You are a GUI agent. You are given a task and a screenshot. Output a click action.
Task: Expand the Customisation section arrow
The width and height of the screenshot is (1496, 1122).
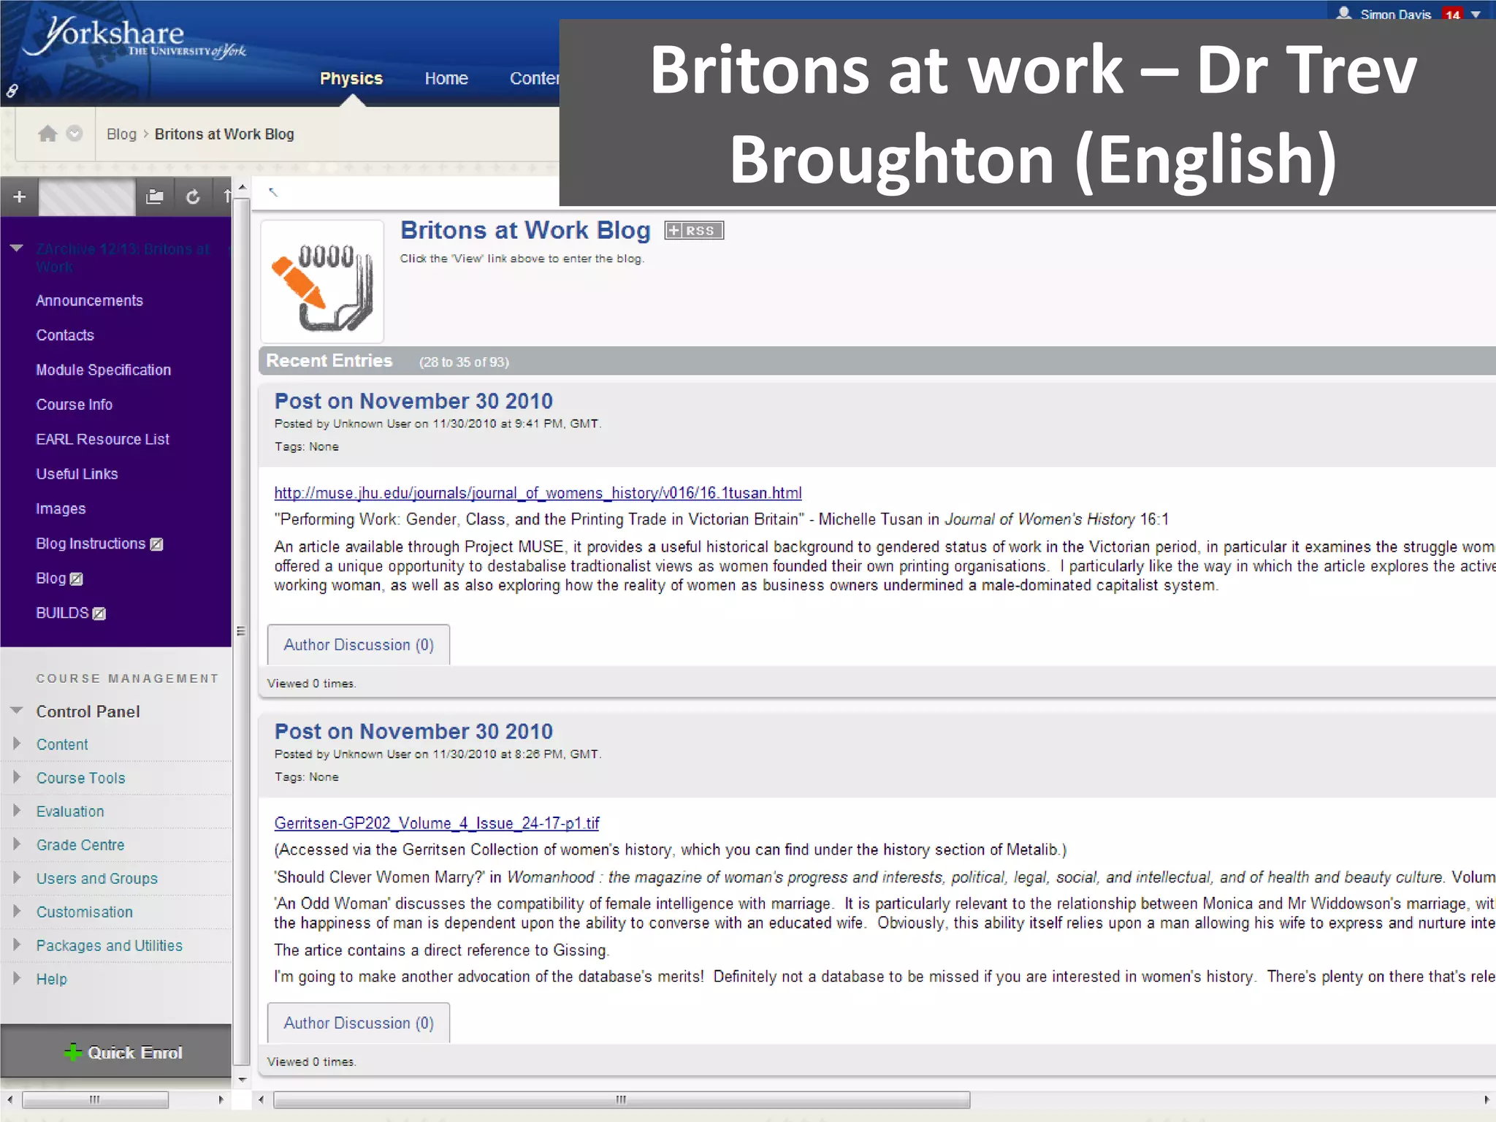[17, 911]
